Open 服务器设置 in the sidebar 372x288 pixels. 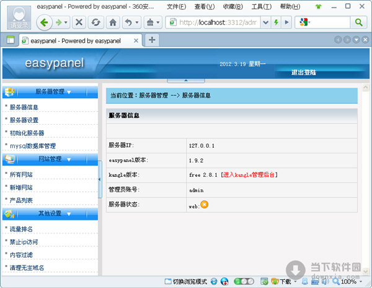24,120
